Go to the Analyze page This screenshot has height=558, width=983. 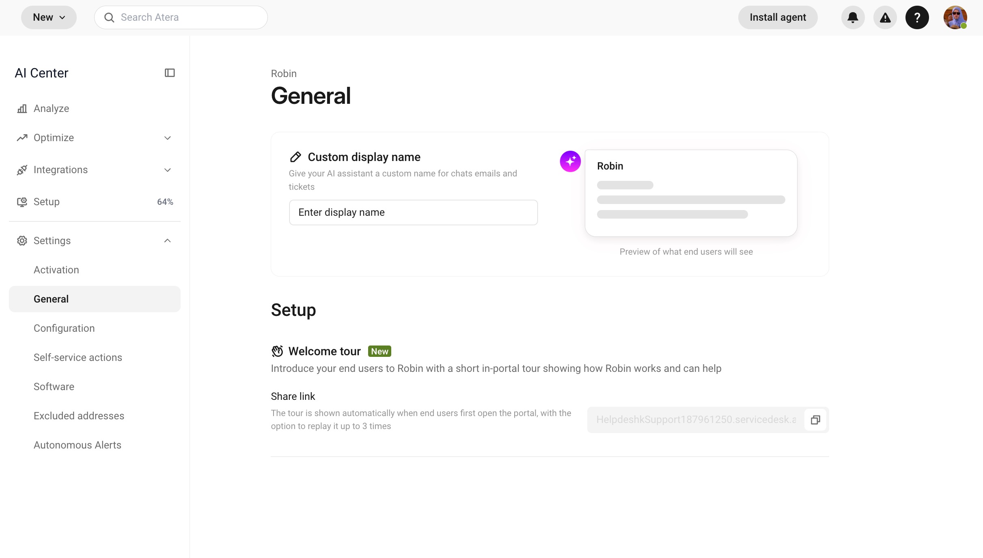point(95,109)
